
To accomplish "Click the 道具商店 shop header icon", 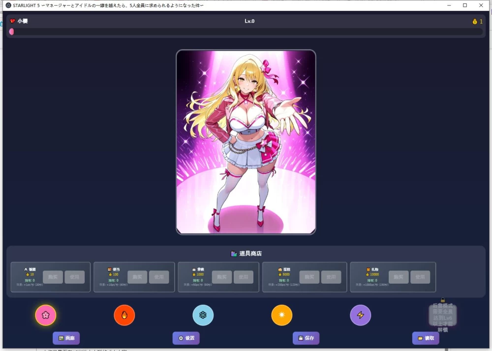I will 234,254.
